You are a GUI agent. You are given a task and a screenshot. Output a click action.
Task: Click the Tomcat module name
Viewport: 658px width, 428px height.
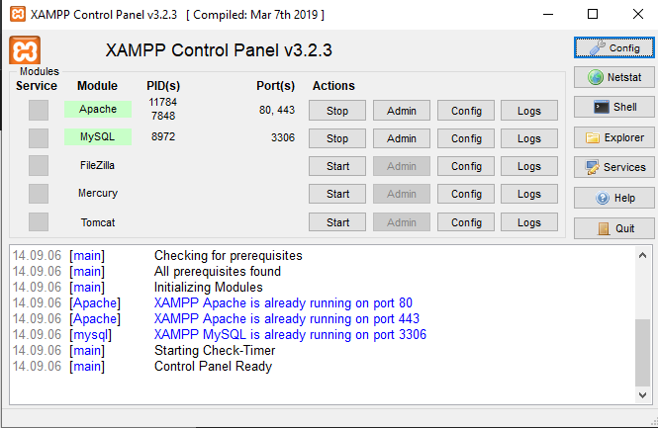[98, 222]
